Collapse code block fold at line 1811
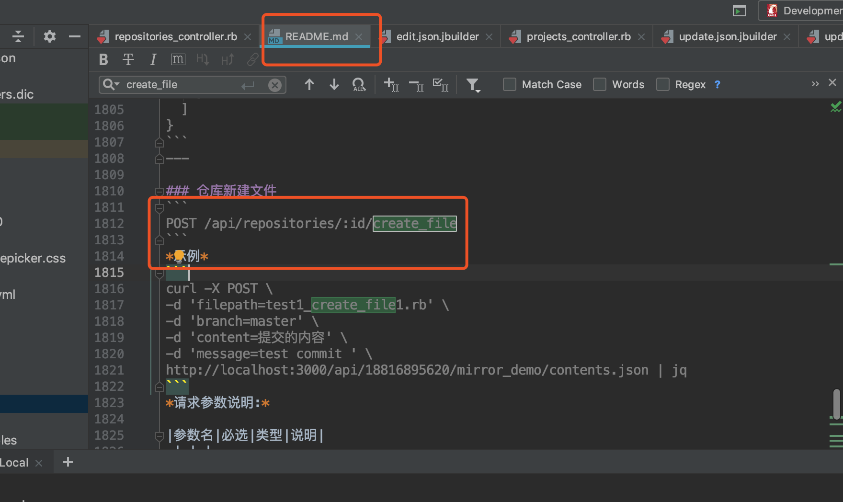 coord(159,208)
